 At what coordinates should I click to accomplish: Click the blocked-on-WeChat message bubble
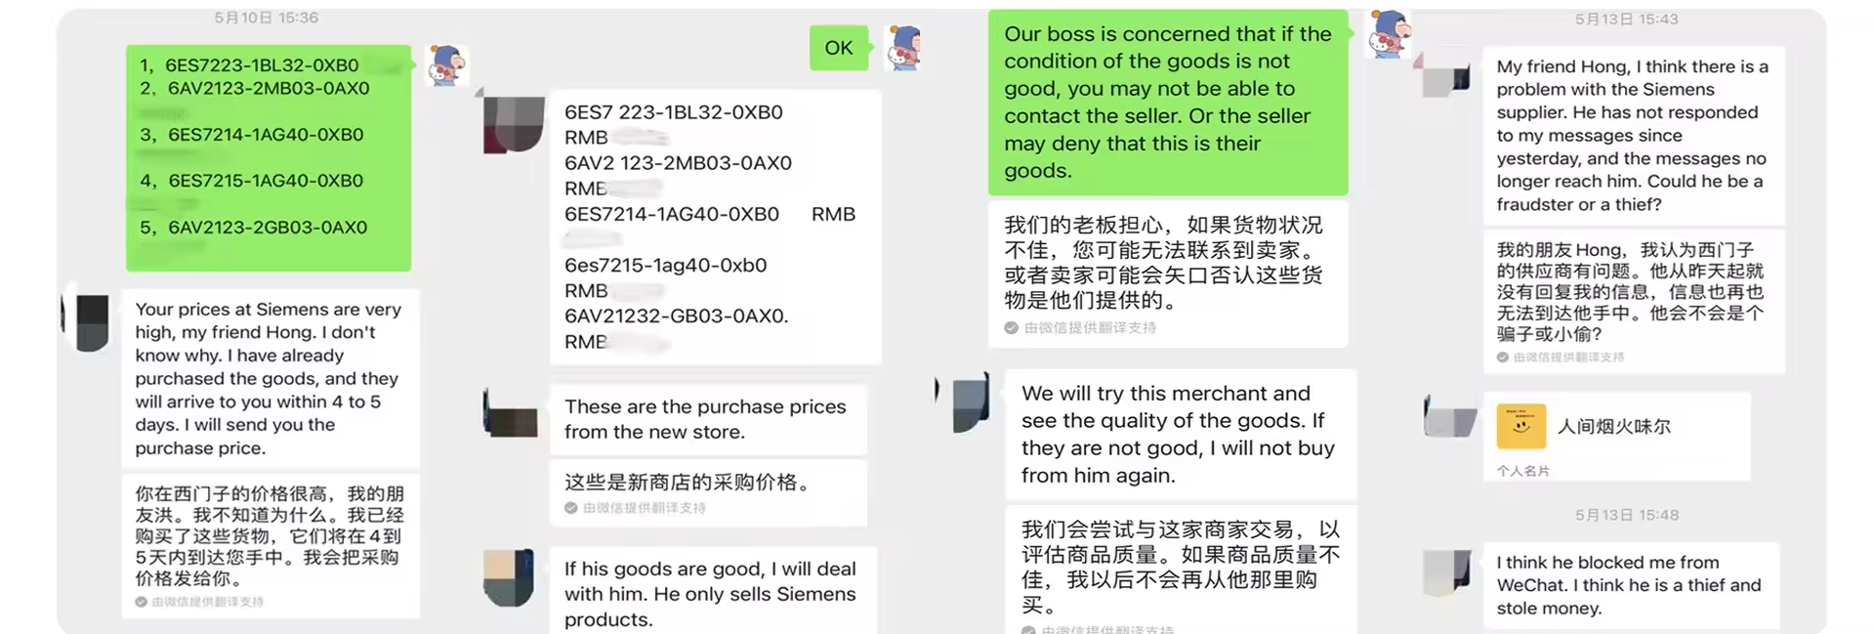[x=1629, y=584]
